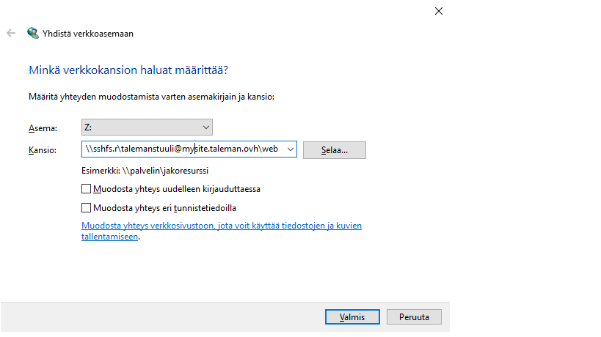
Task: Check Muodosta yhteys eri tunnistetiedoilla
Action: click(87, 208)
